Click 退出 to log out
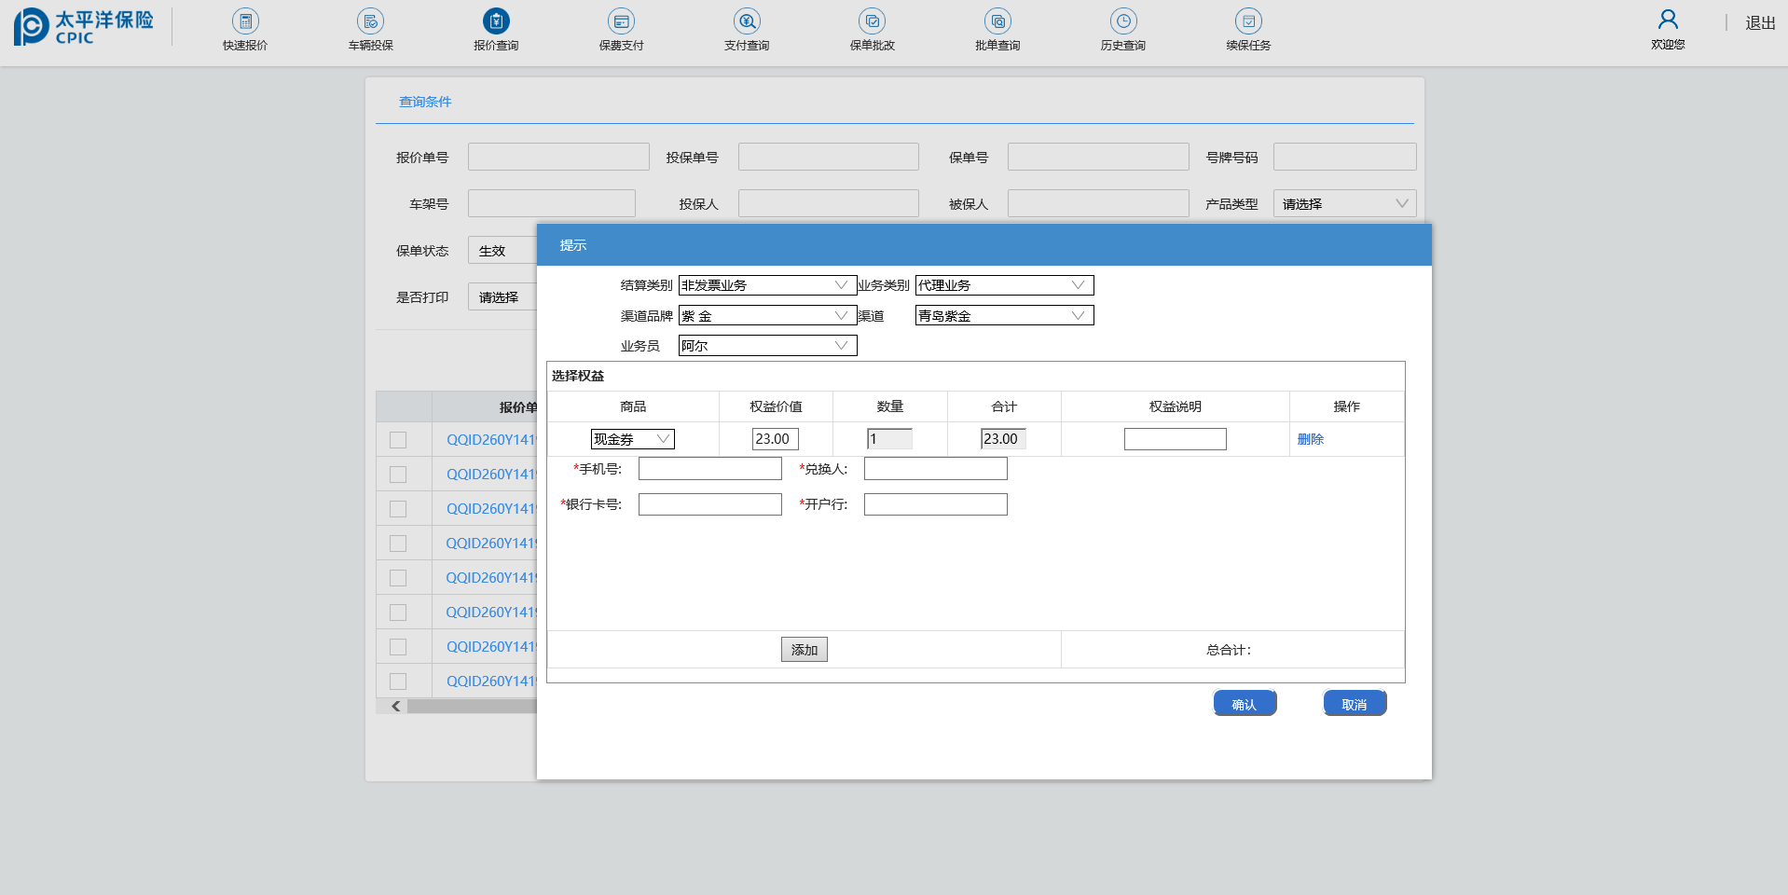The width and height of the screenshot is (1788, 895). [x=1759, y=23]
